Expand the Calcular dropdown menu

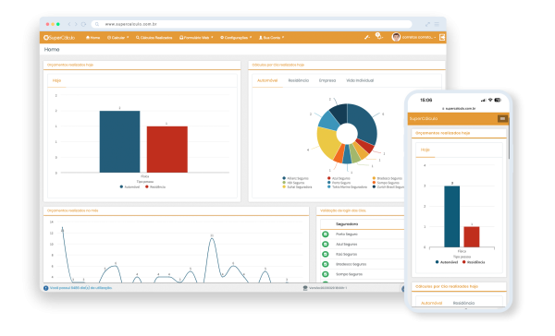point(117,38)
